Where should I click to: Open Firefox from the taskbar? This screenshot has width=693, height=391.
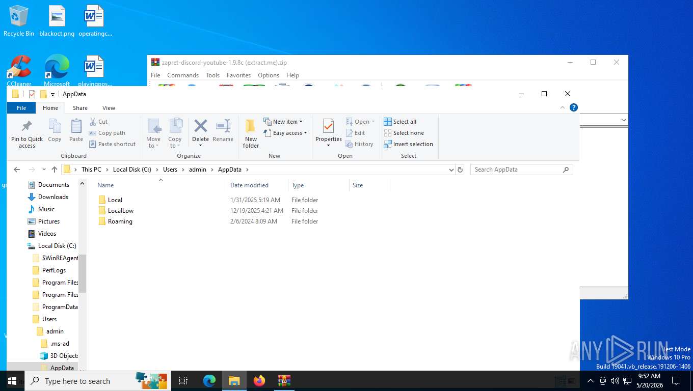(x=259, y=381)
